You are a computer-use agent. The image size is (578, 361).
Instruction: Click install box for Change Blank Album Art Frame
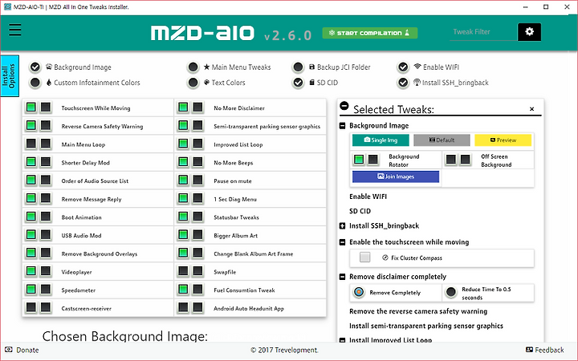[183, 253]
